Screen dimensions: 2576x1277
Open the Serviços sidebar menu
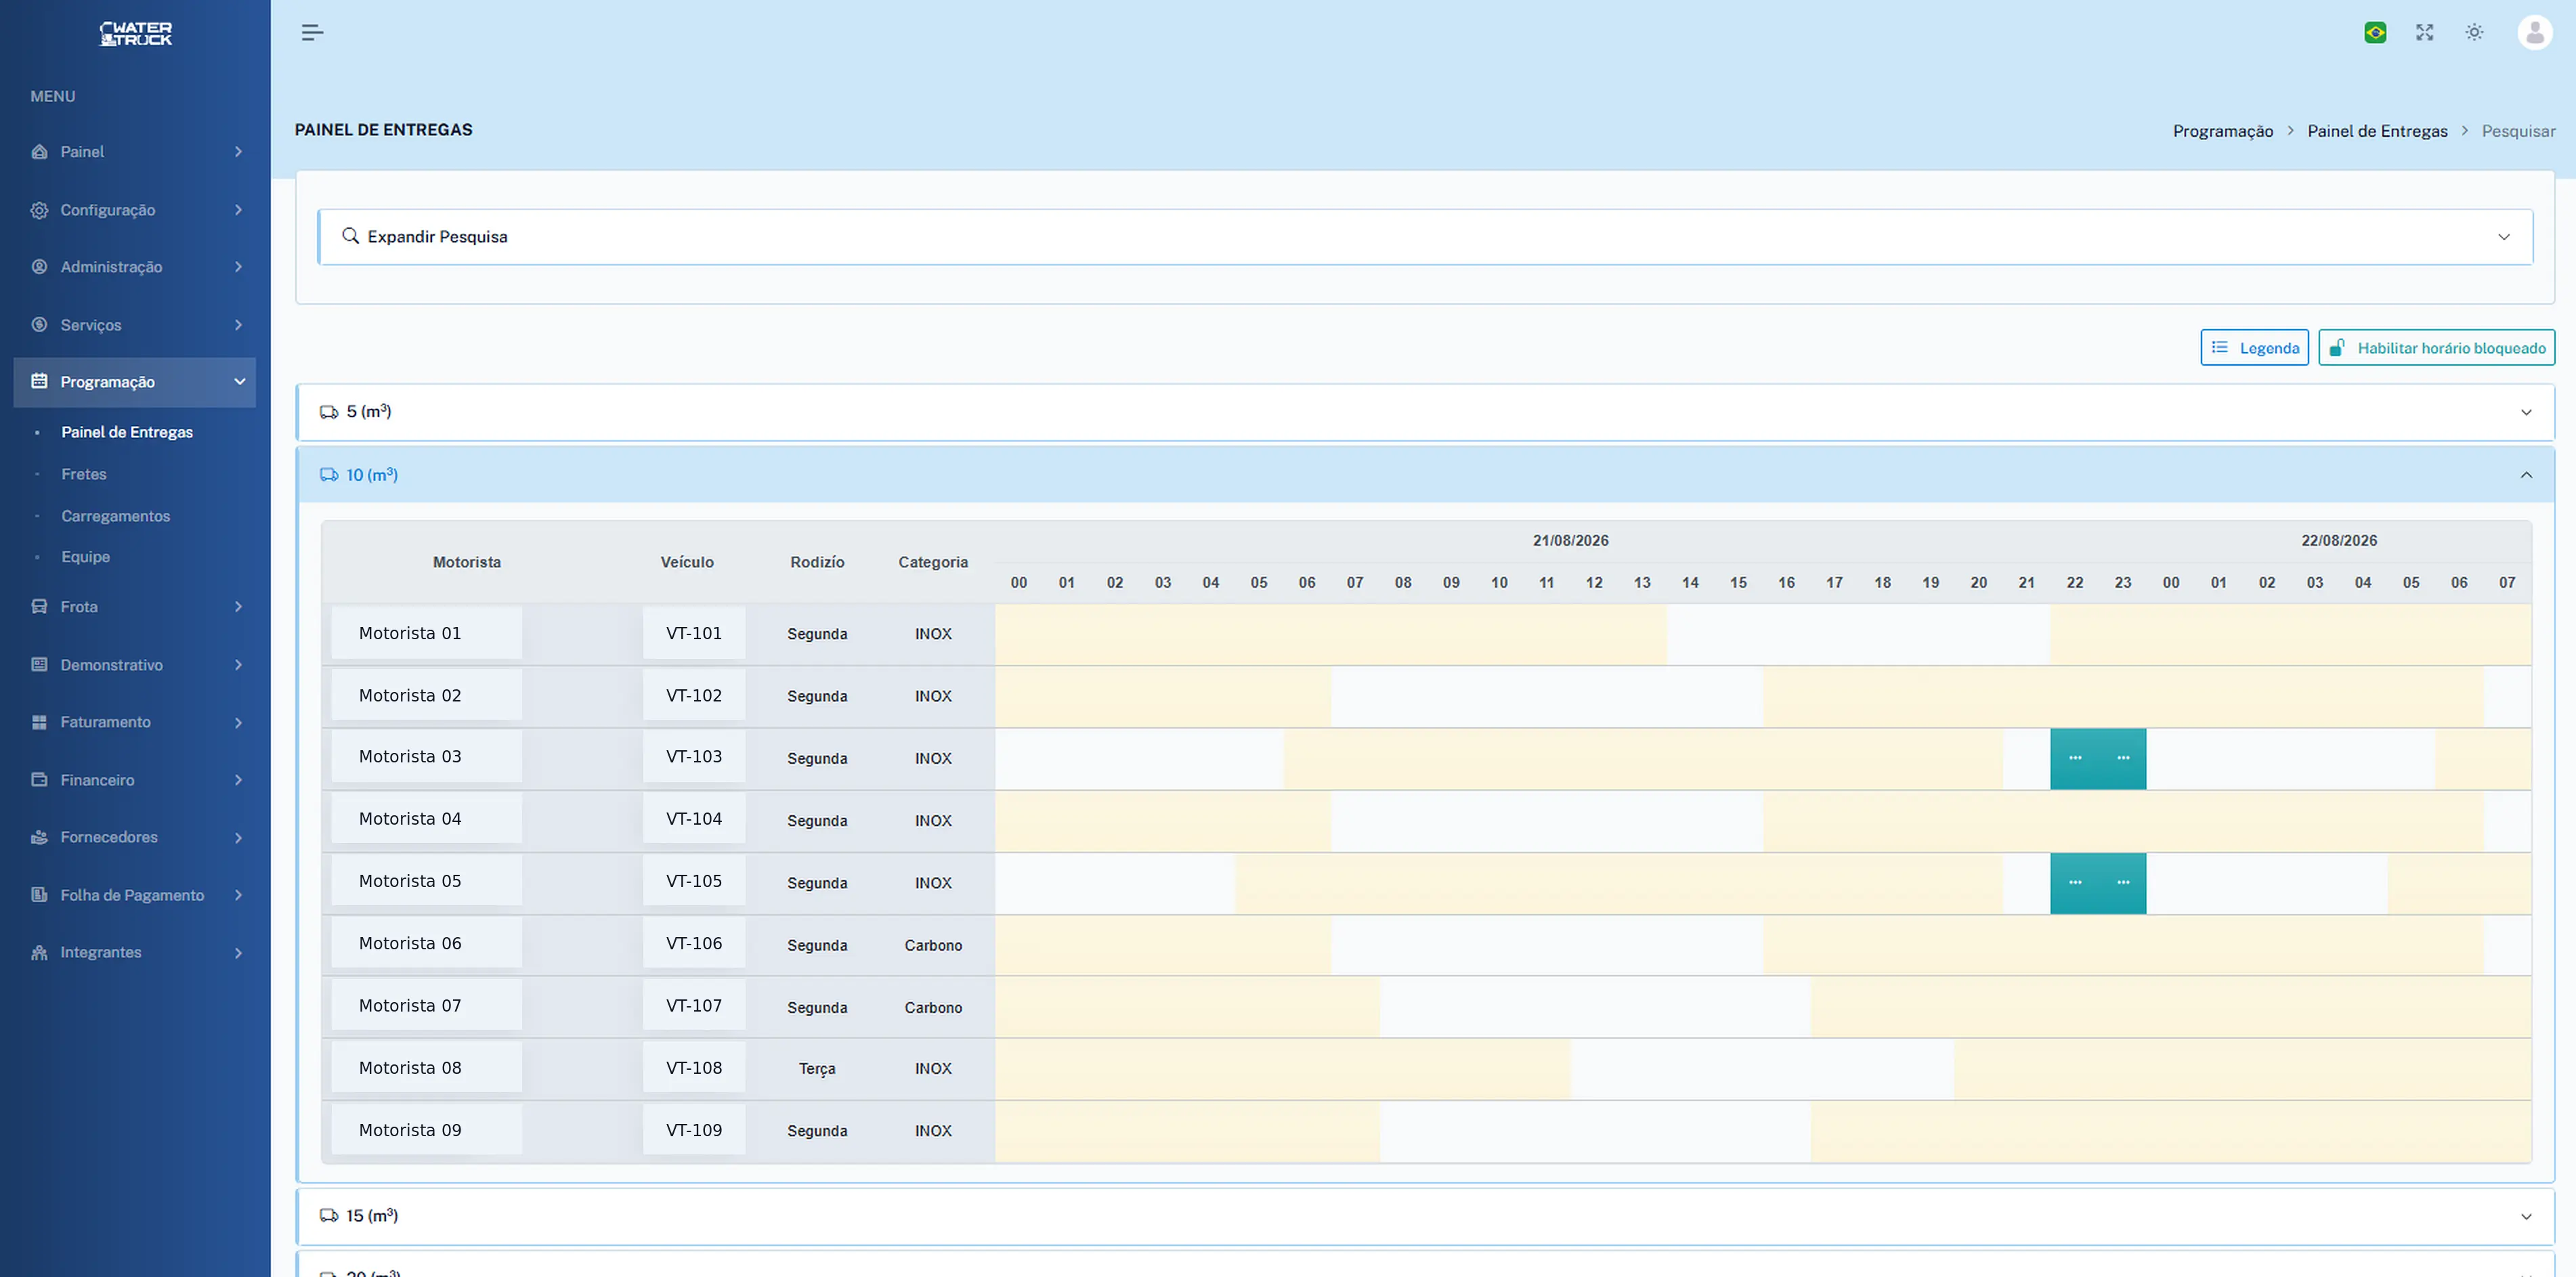(x=135, y=325)
